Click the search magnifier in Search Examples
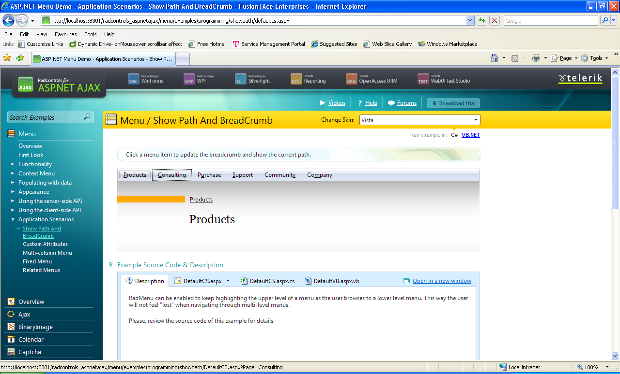The image size is (620, 374). 87,117
